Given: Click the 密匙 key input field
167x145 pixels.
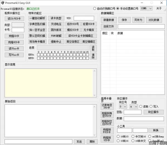Looking at the screenshot, I should 132,112.
